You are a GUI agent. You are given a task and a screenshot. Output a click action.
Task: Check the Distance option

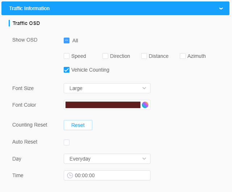[x=144, y=56]
